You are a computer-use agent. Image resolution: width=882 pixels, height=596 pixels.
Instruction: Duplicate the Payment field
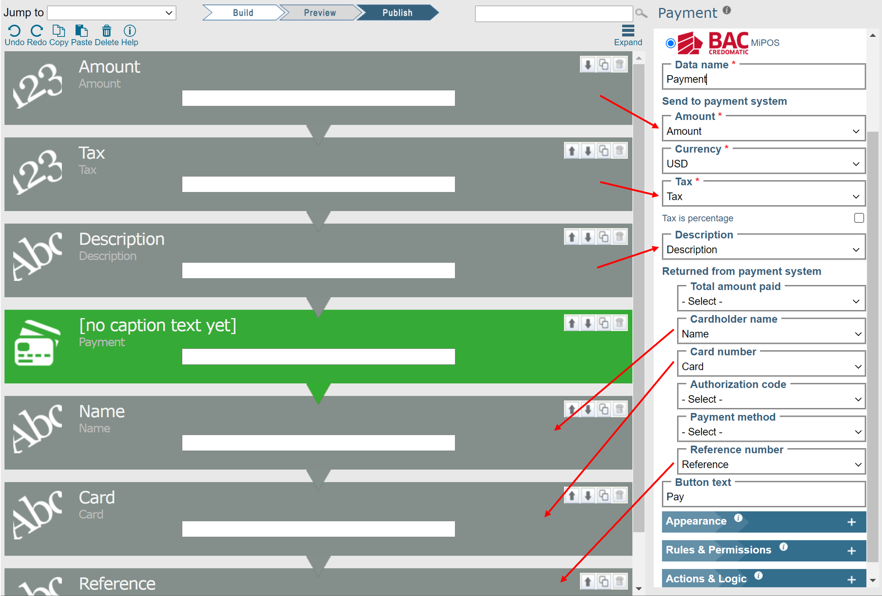604,323
